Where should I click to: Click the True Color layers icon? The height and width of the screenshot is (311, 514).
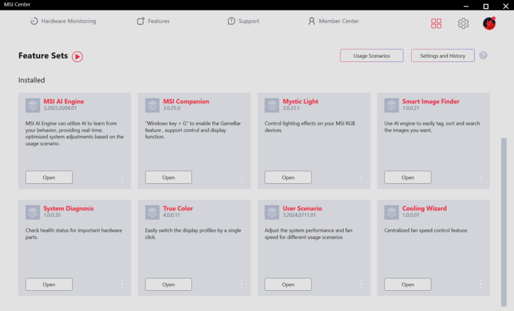click(153, 213)
